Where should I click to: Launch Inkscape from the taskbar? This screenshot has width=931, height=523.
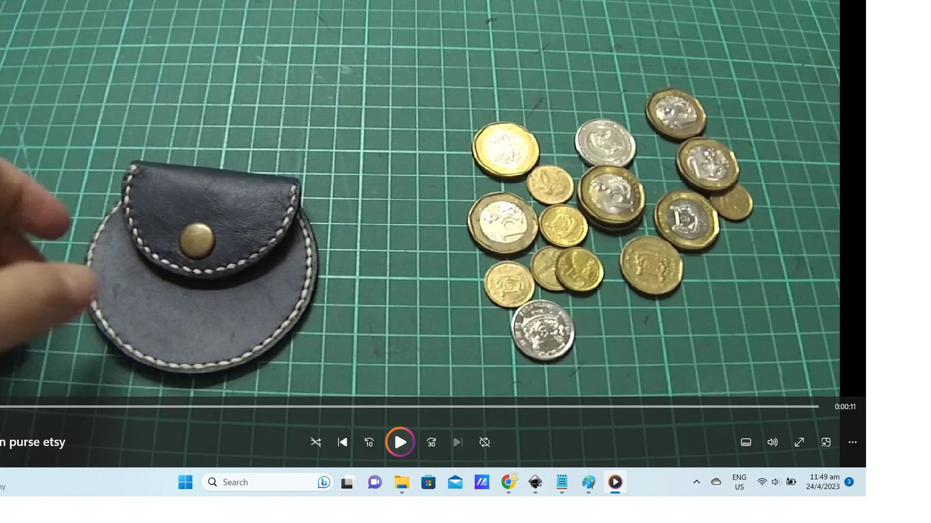[x=535, y=482]
